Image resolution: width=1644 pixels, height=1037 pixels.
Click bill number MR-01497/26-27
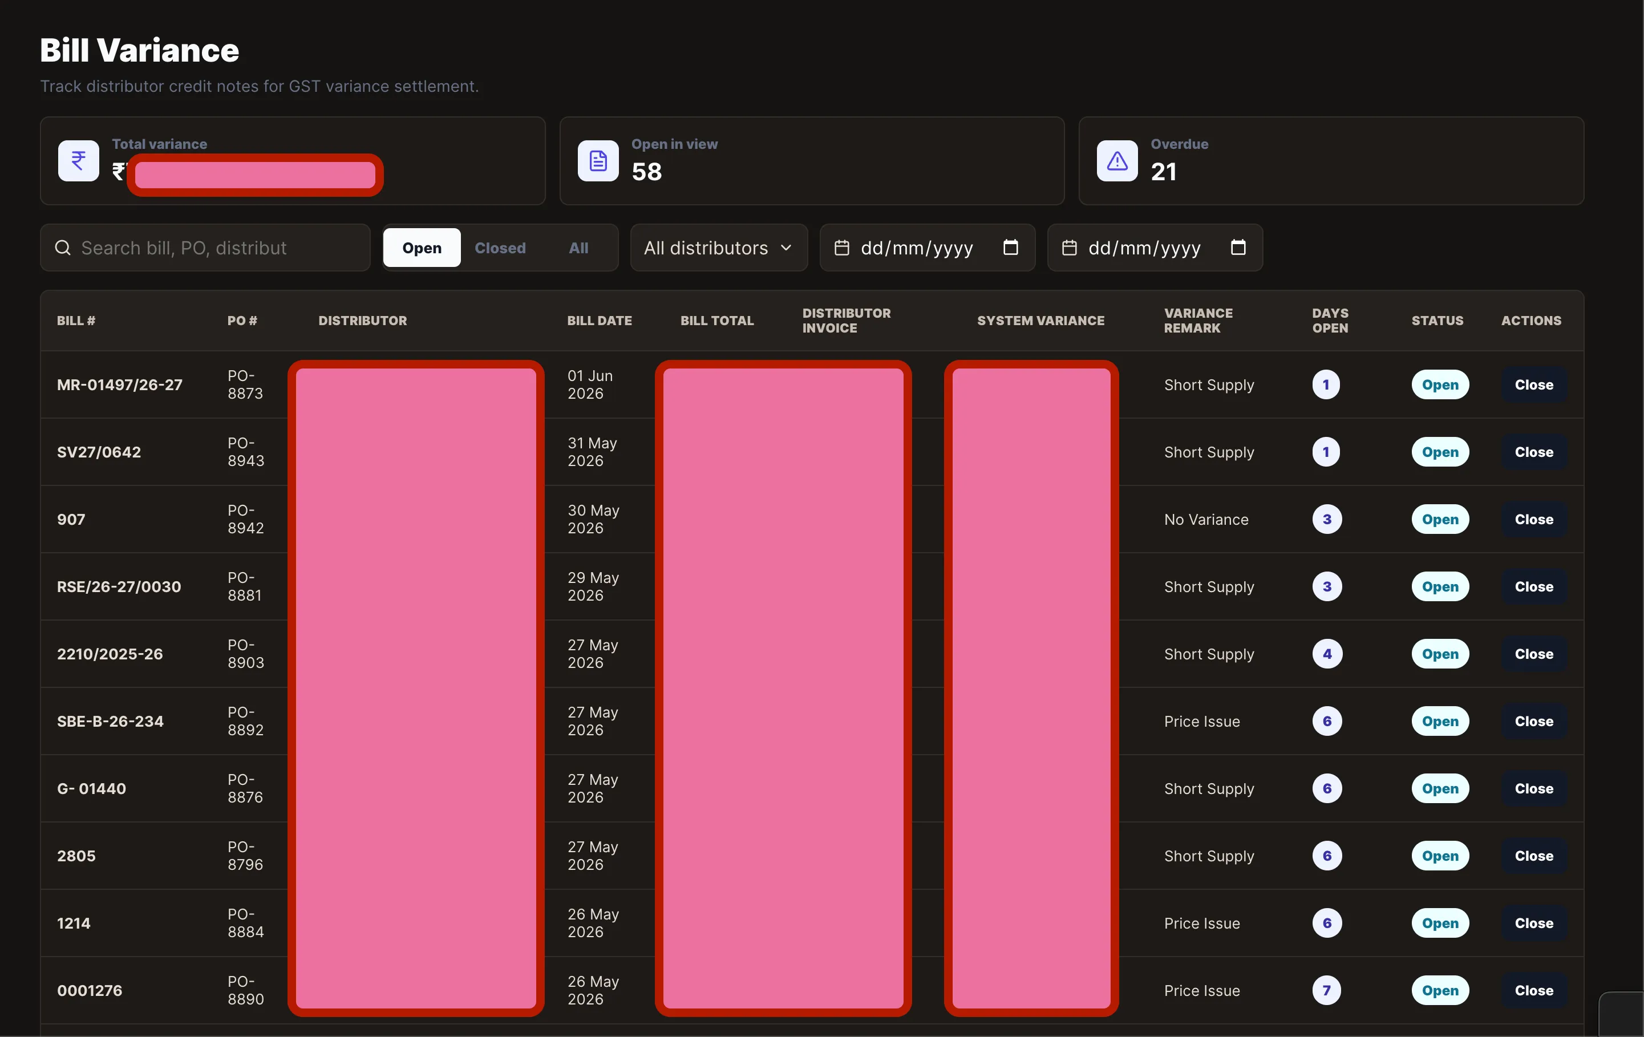[x=119, y=385]
